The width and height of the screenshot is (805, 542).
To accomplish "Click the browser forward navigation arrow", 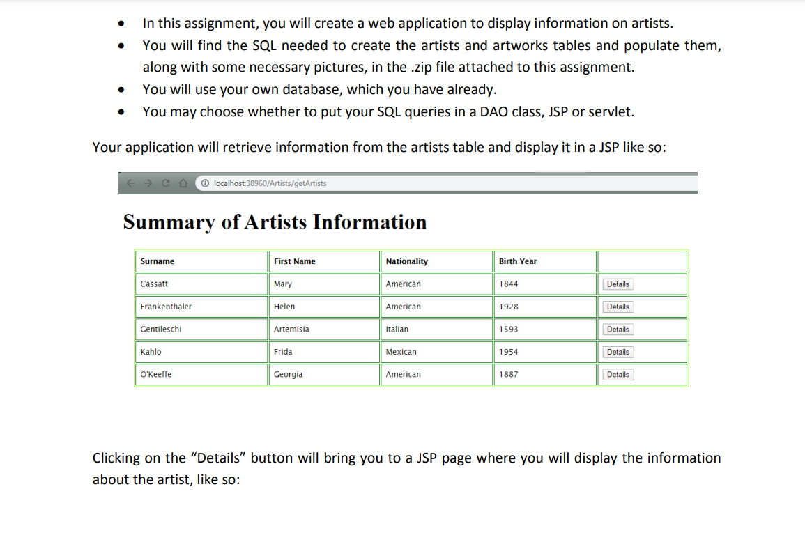I will [x=147, y=183].
